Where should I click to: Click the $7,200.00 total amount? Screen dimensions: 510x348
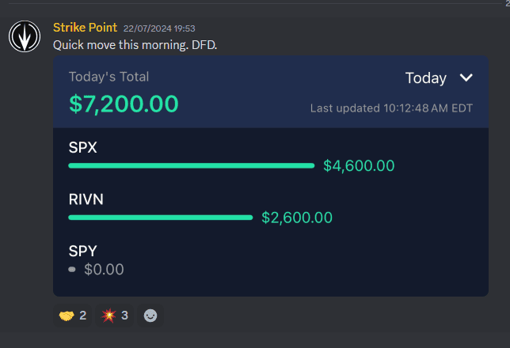124,104
